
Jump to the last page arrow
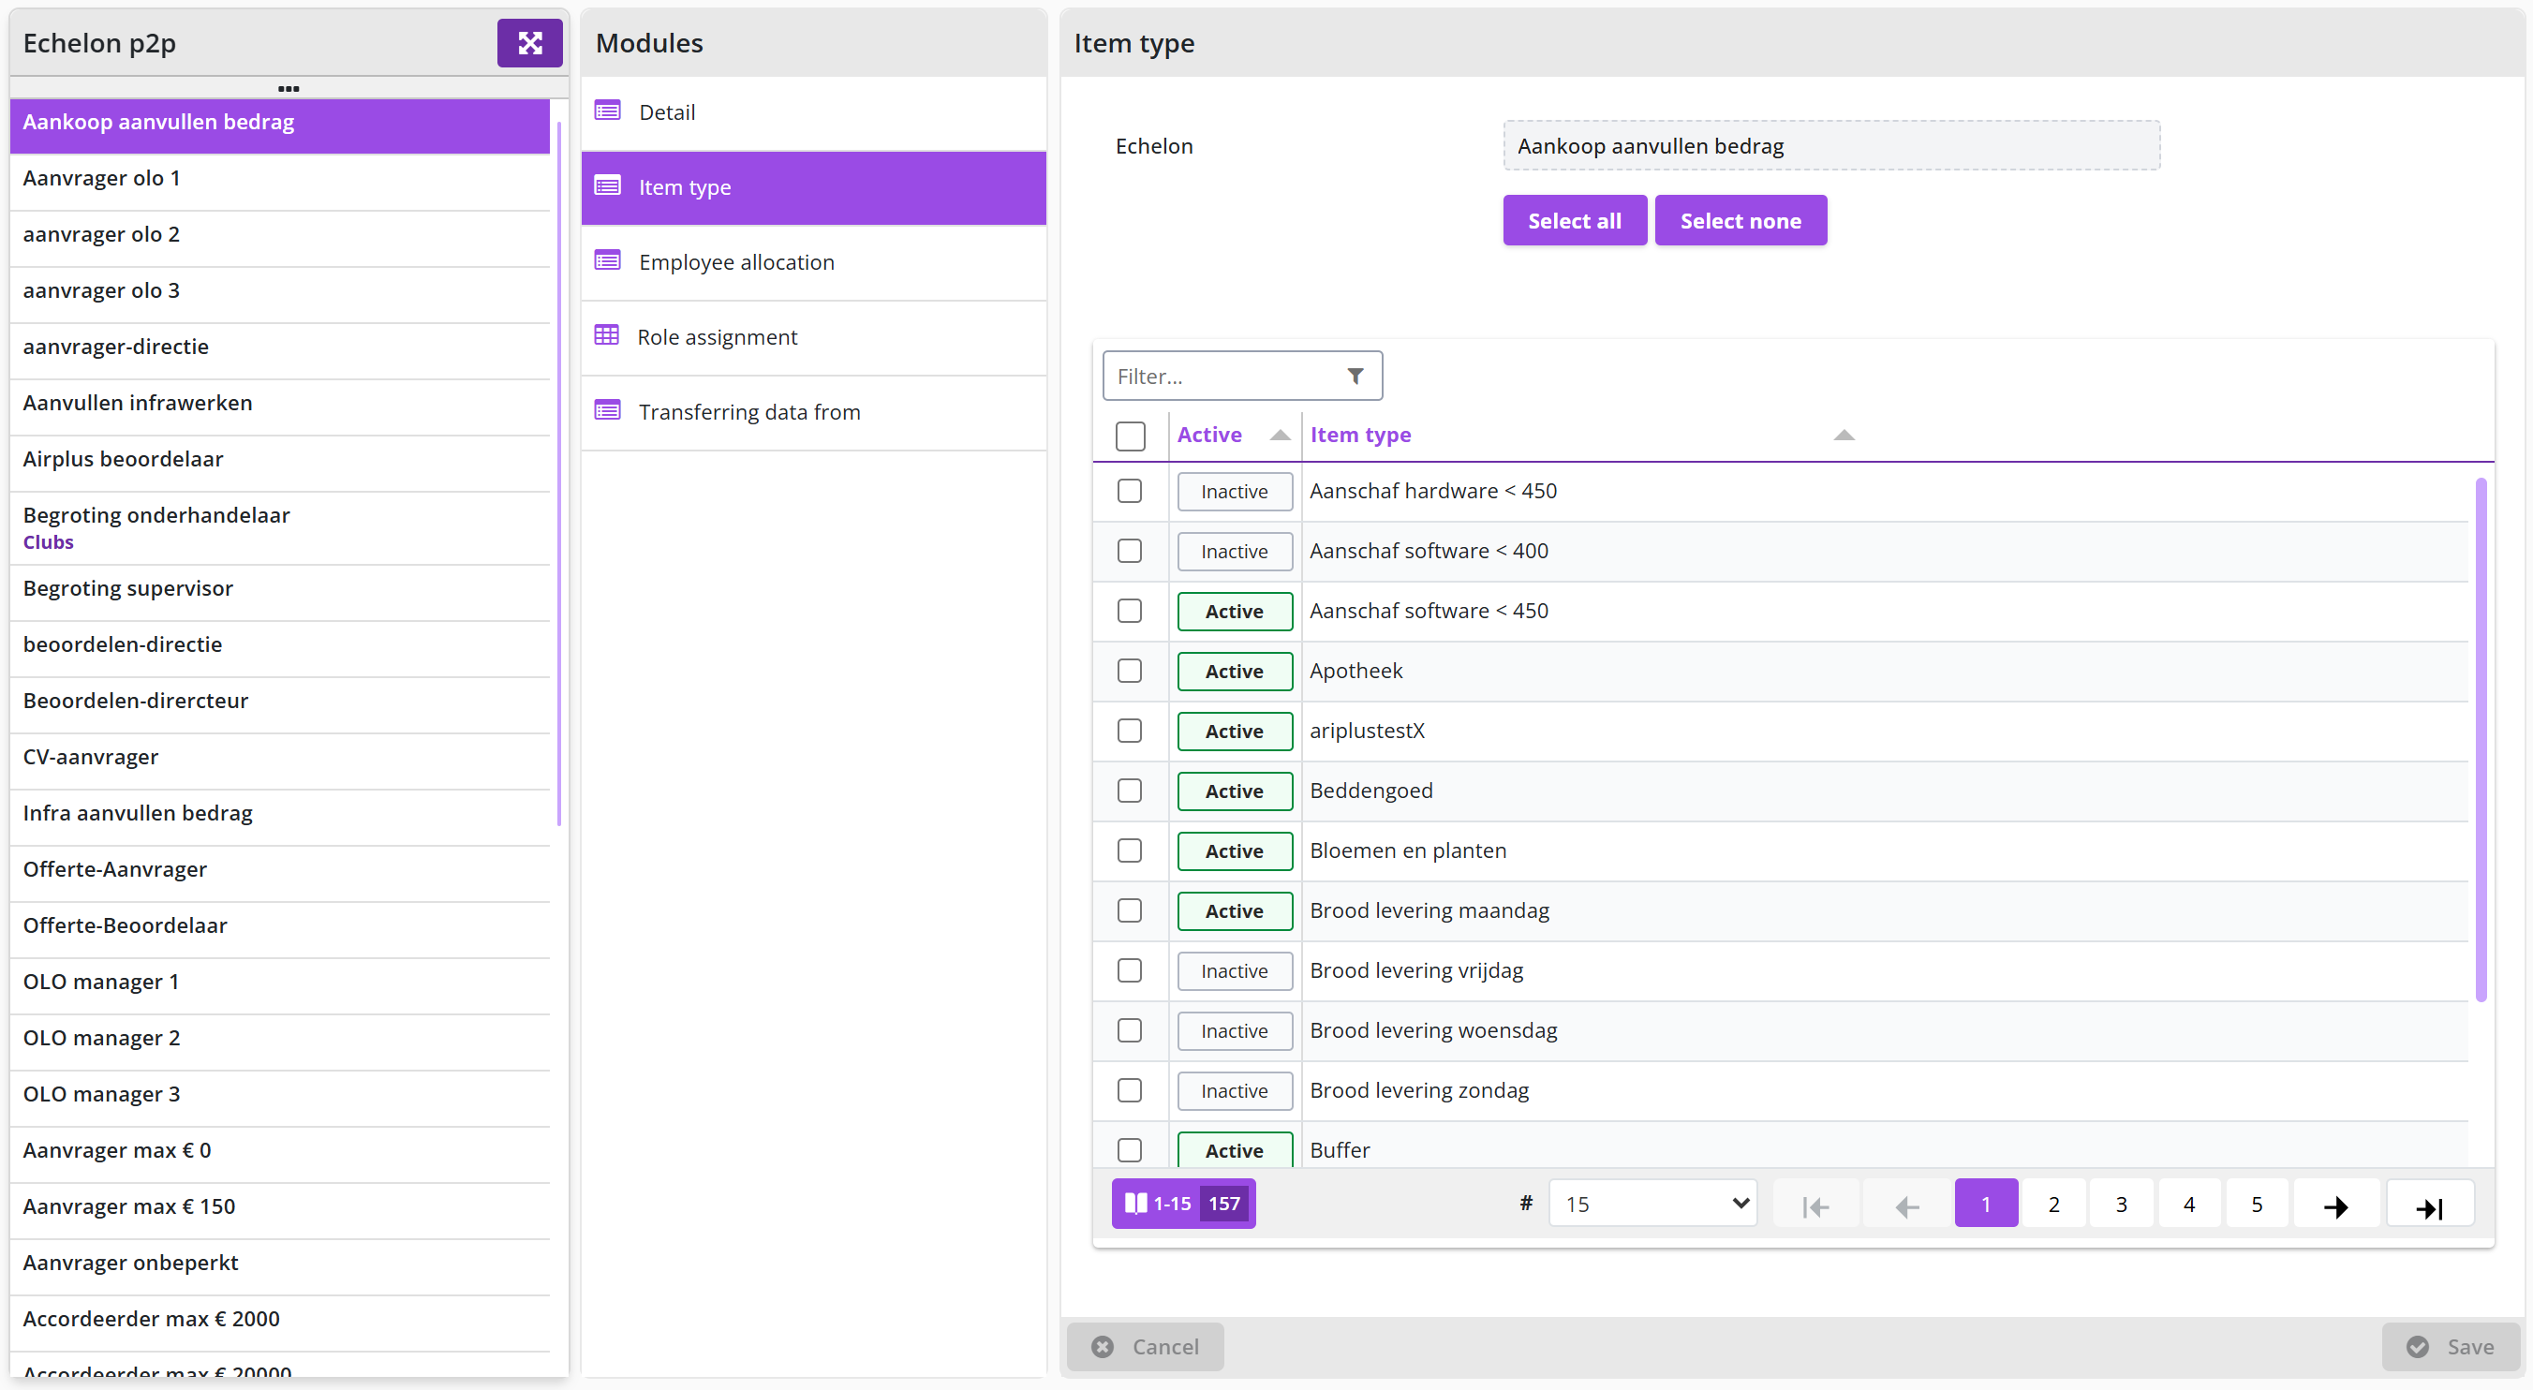2430,1205
